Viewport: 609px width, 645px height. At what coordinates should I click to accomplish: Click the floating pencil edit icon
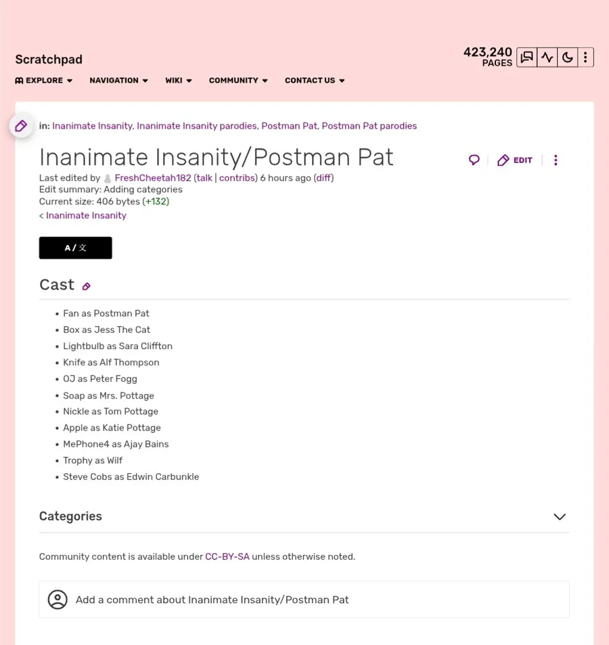coord(21,126)
